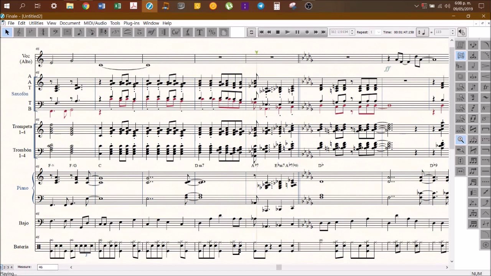Select the Resize percent tool
The image size is (491, 276).
pos(212,32)
